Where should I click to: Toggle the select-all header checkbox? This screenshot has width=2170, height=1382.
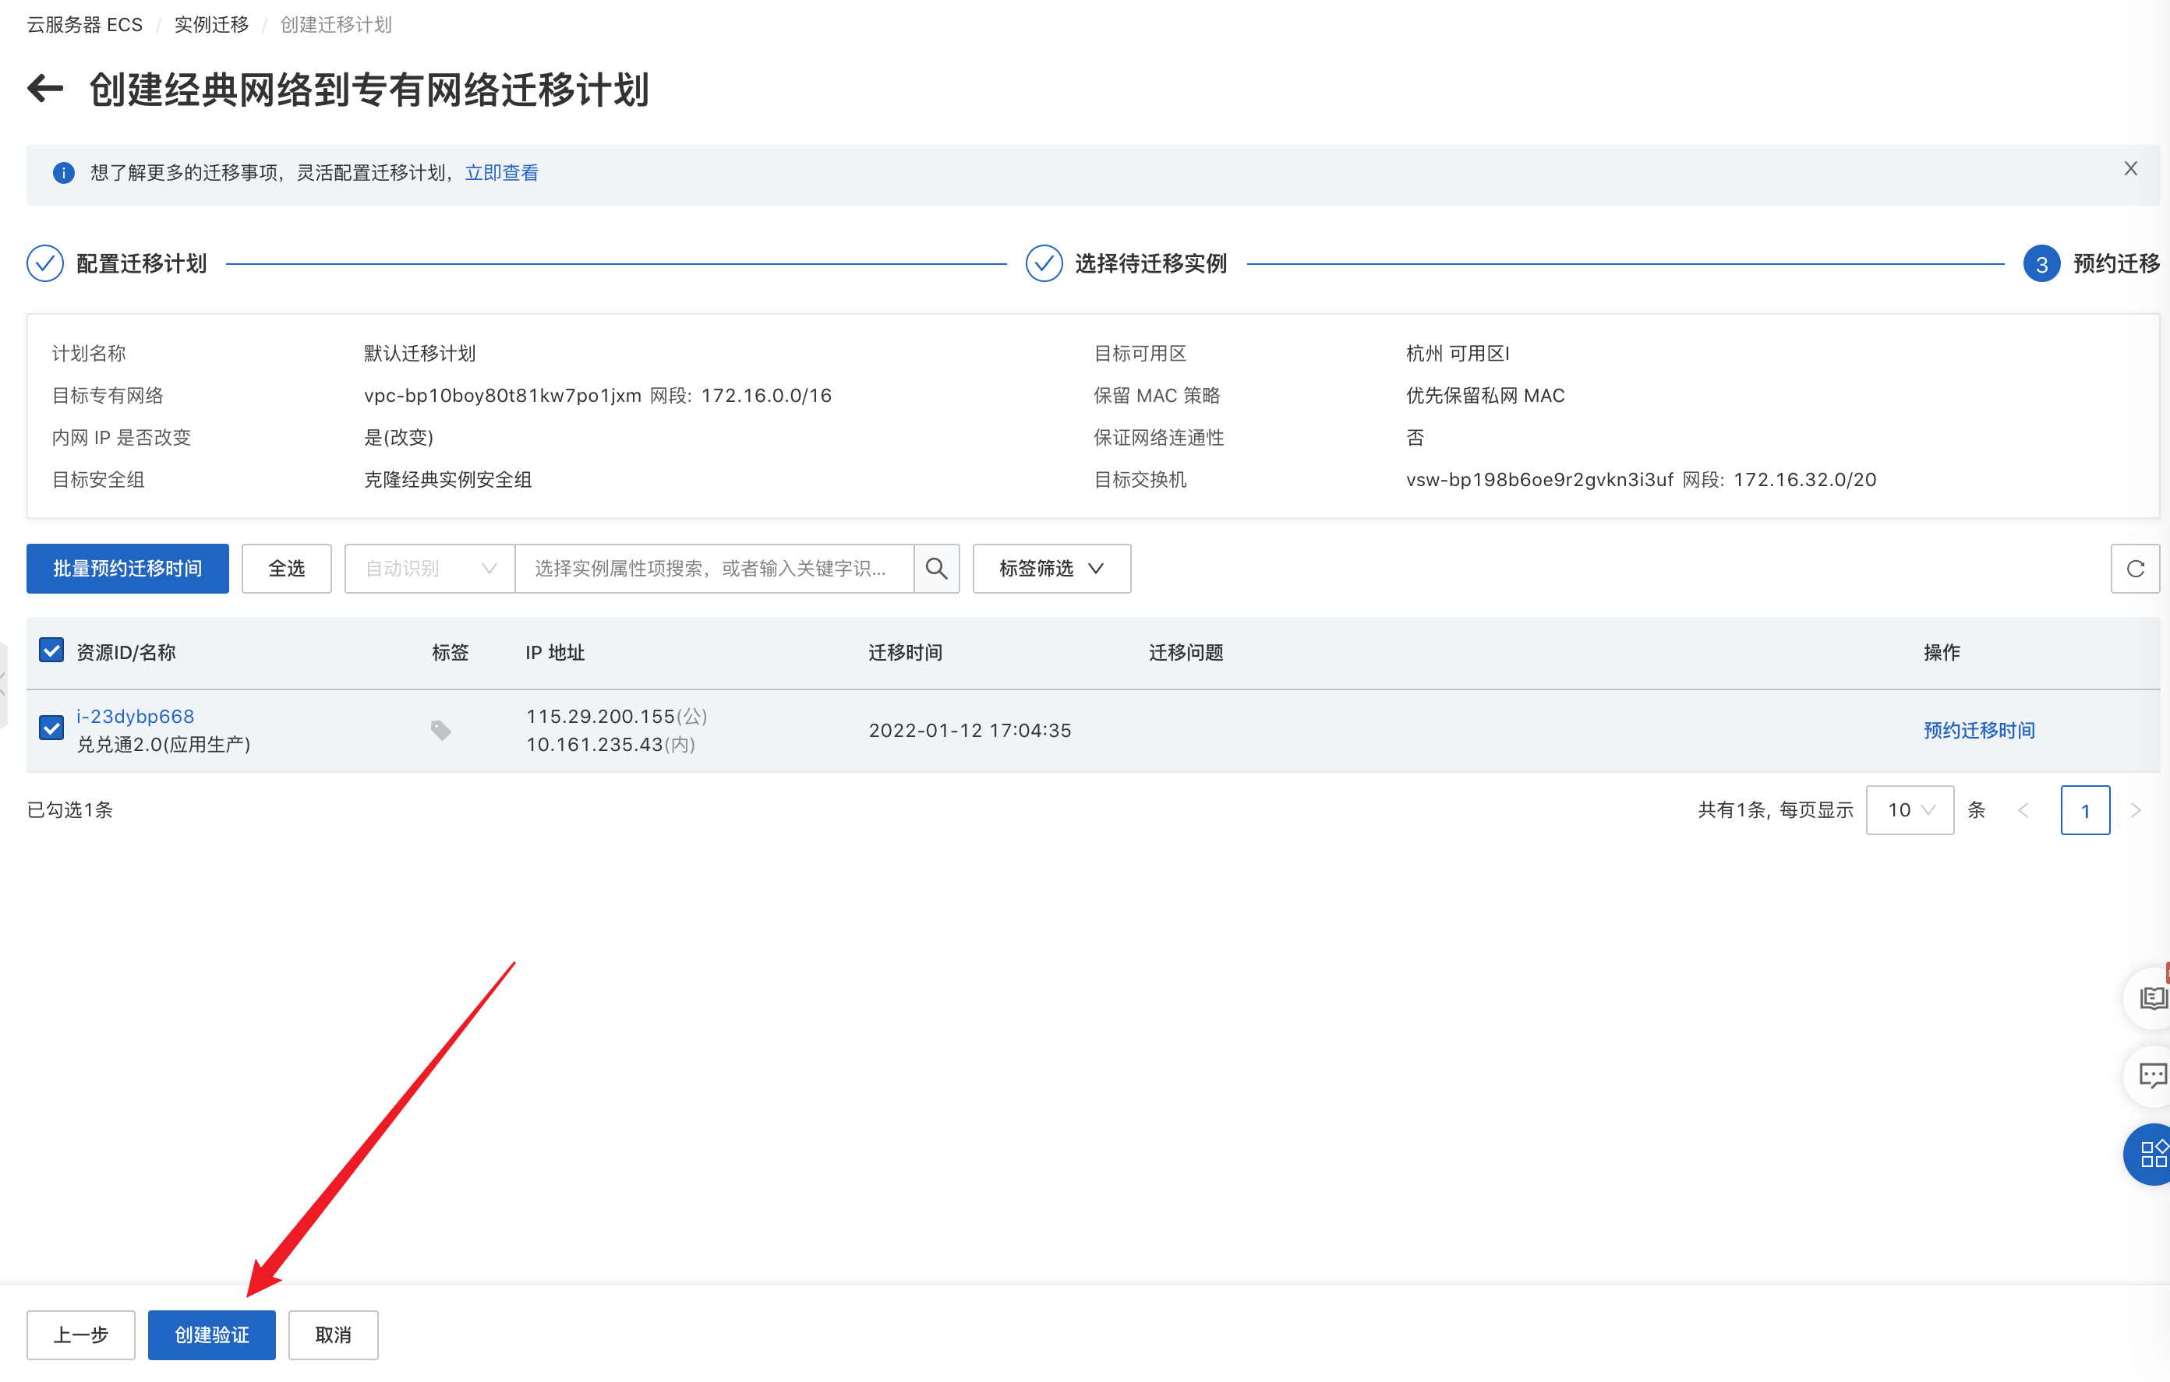coord(51,650)
